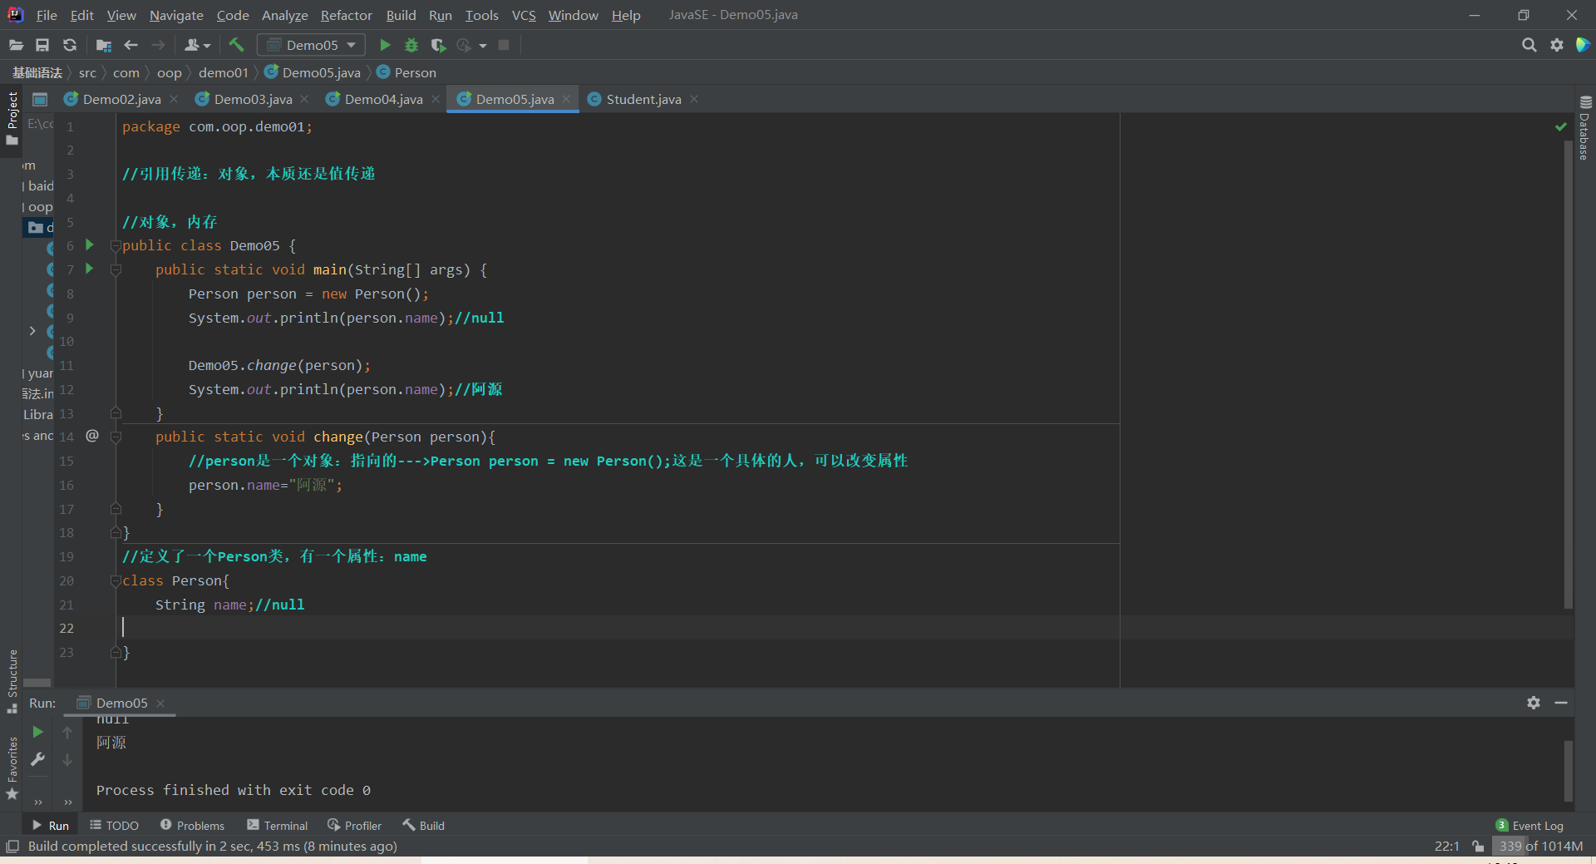The image size is (1596, 864).
Task: Open the Analyze menu
Action: [x=284, y=15]
